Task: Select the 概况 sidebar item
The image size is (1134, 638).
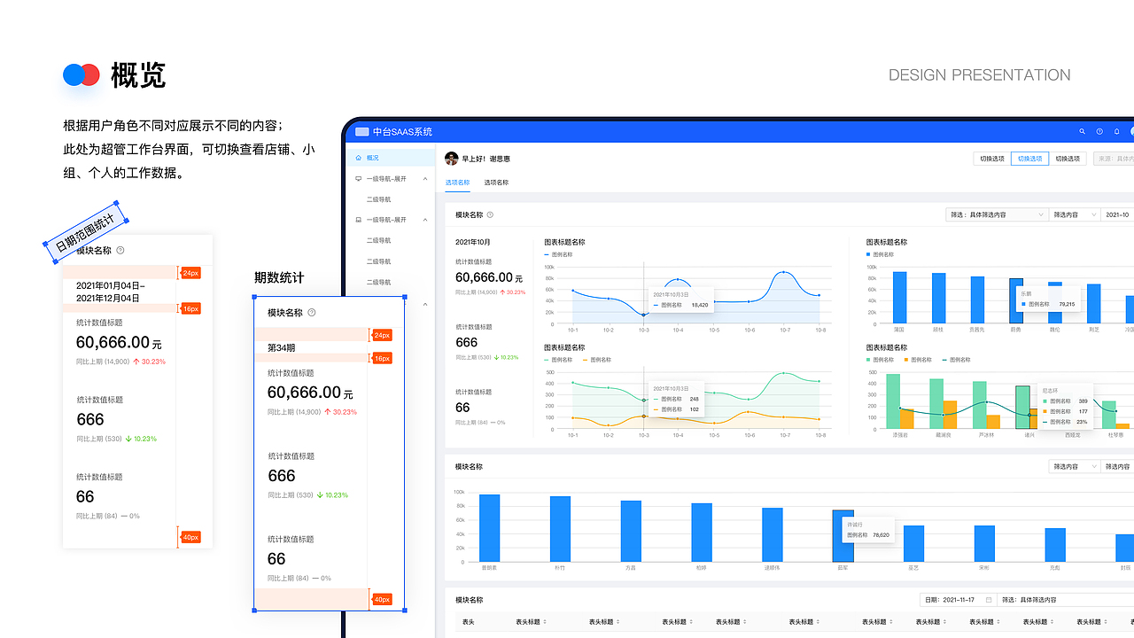Action: coord(390,158)
